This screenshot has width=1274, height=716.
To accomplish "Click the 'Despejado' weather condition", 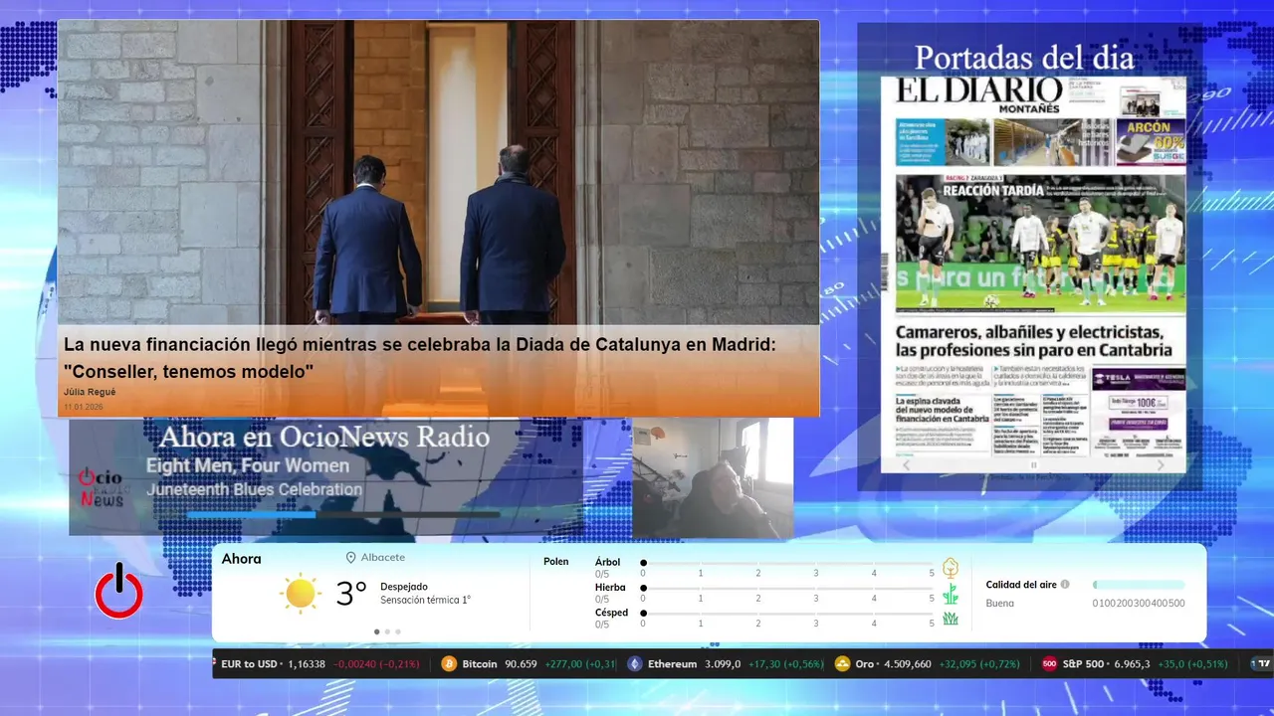I will click(404, 587).
